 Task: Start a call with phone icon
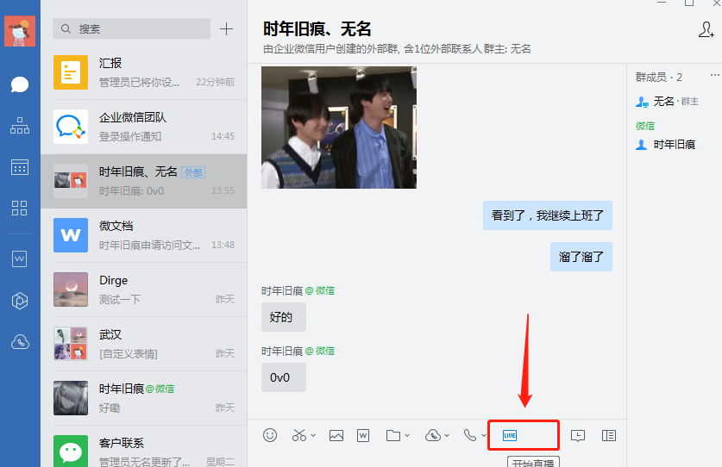tap(469, 435)
